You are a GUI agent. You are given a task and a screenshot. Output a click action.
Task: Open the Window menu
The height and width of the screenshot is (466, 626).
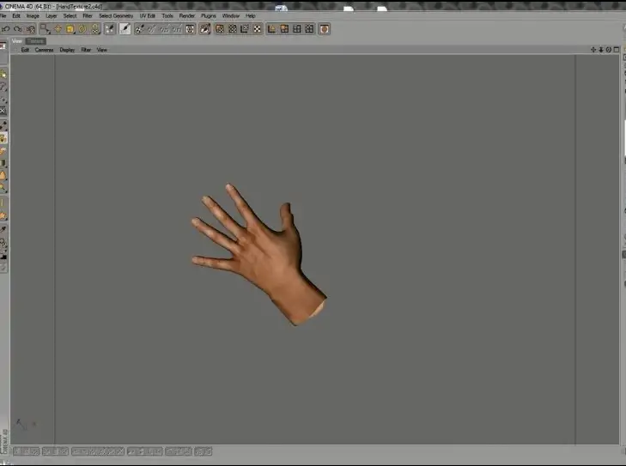click(231, 16)
